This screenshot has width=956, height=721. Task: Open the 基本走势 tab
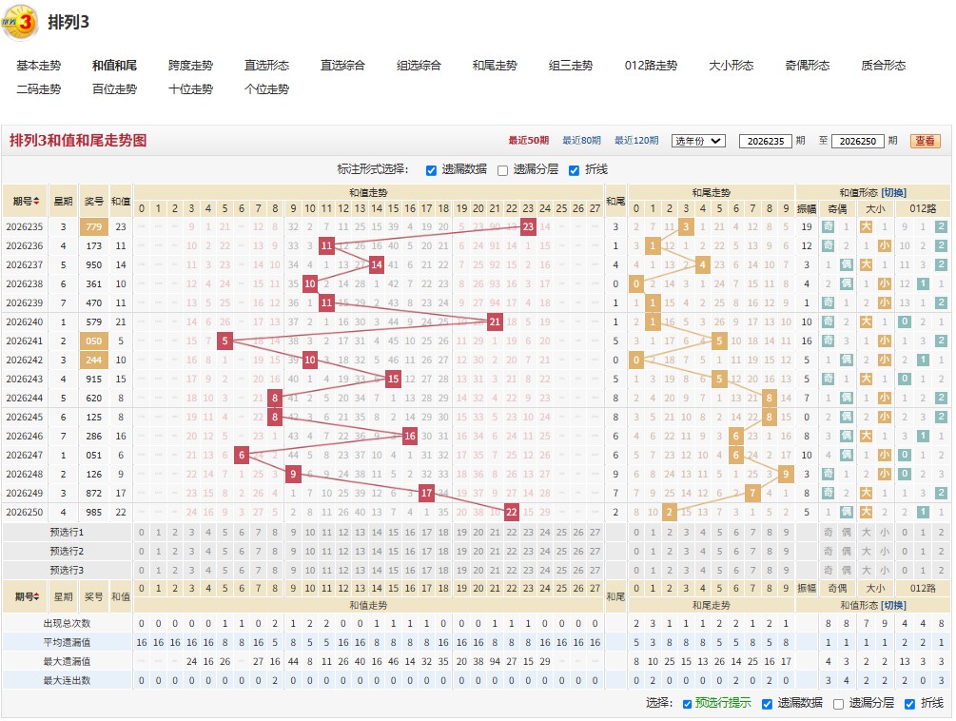(38, 66)
